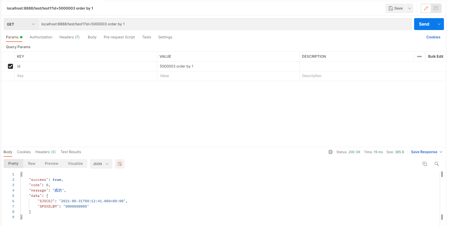Click the request URL field
The height and width of the screenshot is (226, 449).
tap(225, 24)
